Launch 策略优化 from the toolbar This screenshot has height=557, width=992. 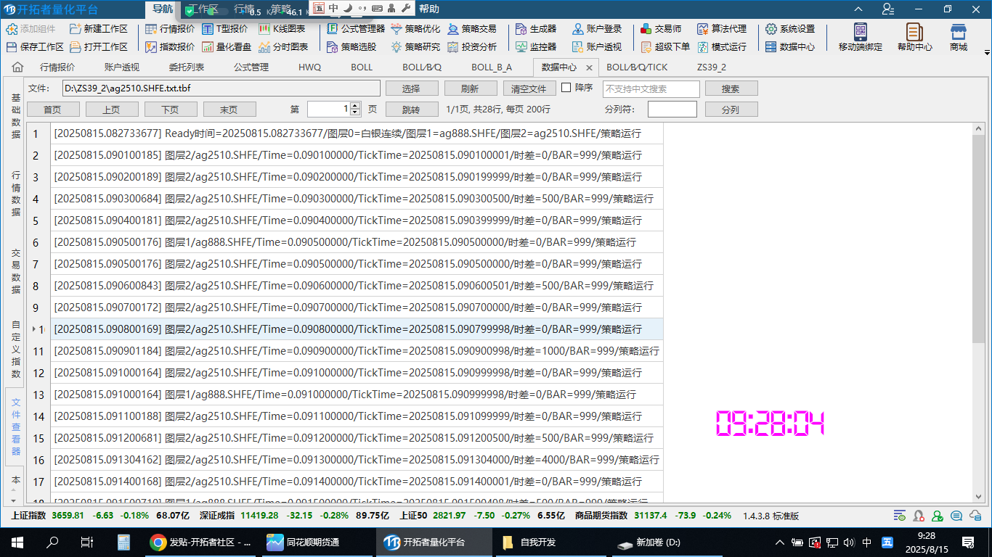pyautogui.click(x=415, y=29)
